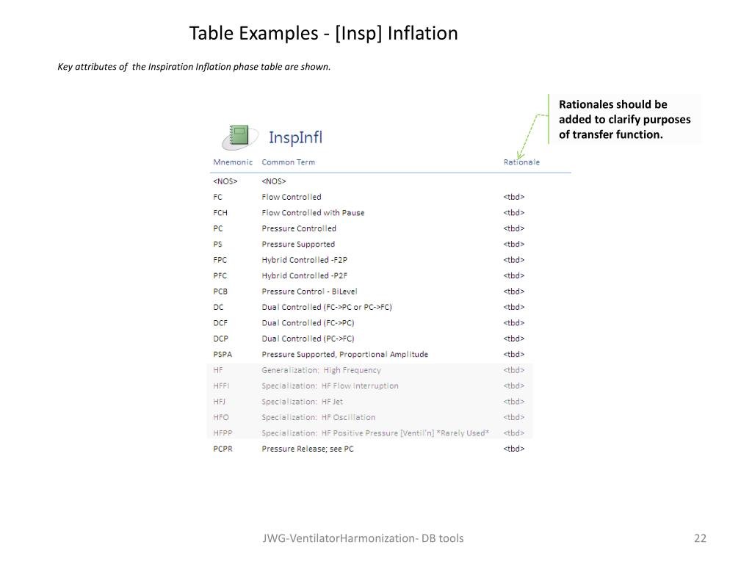Click the green notebook InspInfl icon
752x564 pixels.
click(x=240, y=137)
